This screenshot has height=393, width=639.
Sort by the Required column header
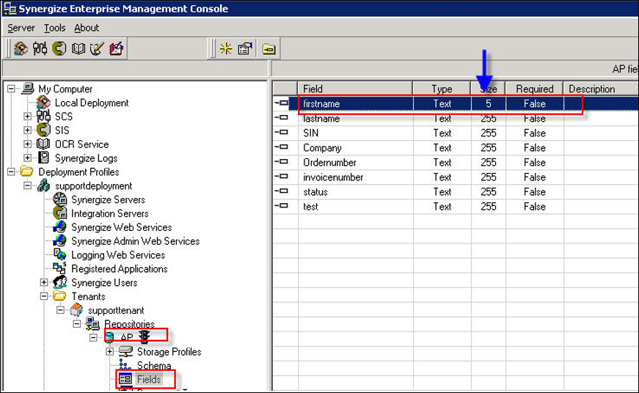click(534, 89)
